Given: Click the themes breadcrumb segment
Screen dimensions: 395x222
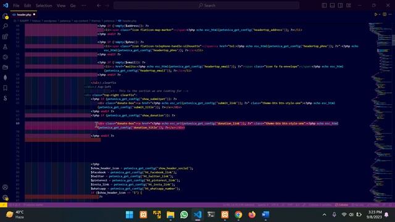Looking at the screenshot, I should coord(96,21).
